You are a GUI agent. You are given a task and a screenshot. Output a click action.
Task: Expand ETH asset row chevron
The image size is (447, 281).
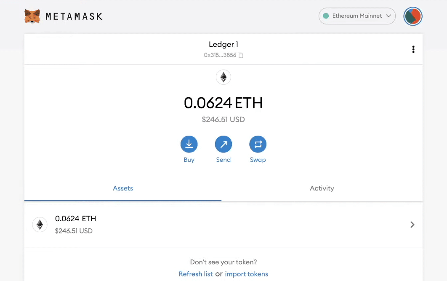412,225
